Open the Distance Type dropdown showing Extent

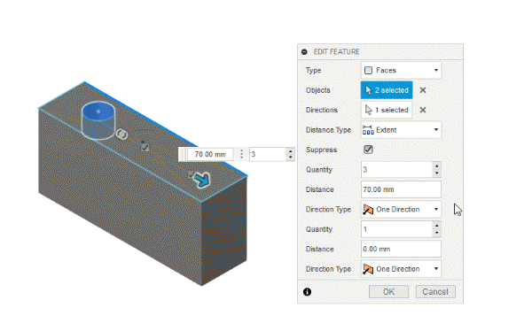(401, 130)
